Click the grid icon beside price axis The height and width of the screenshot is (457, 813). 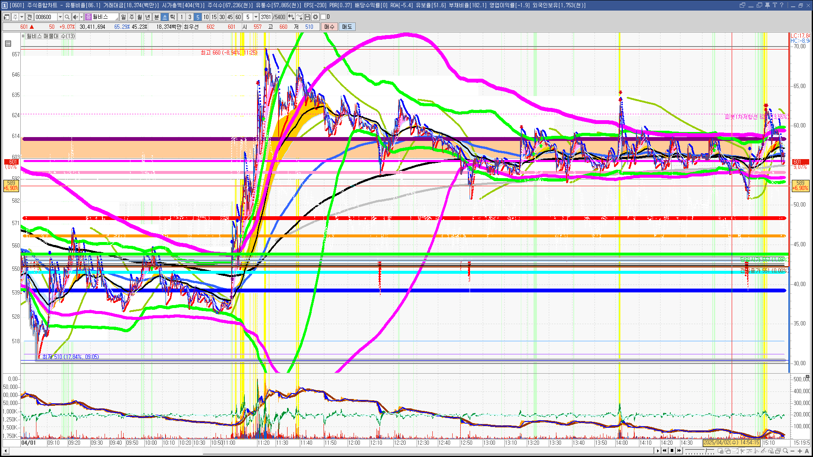[8, 44]
